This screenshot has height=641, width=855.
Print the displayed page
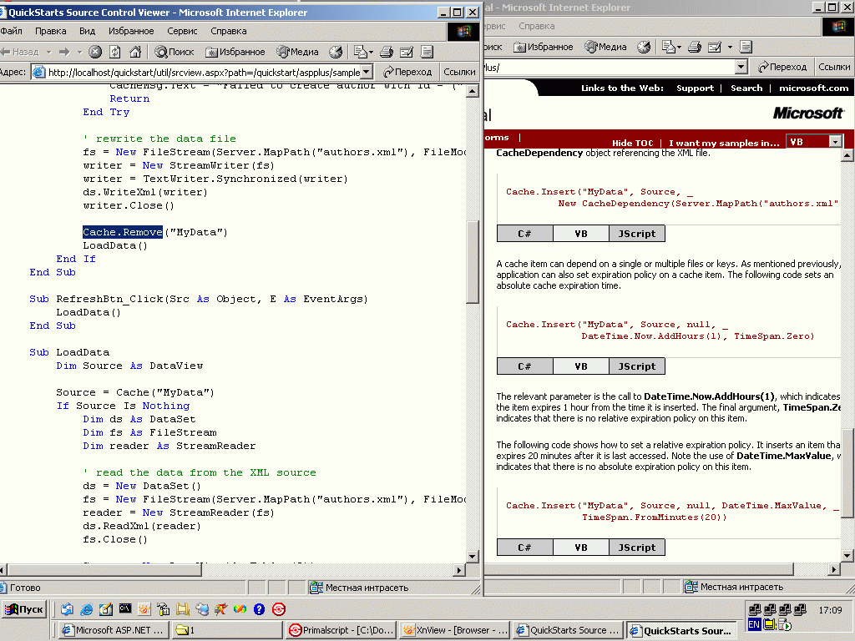(x=387, y=51)
